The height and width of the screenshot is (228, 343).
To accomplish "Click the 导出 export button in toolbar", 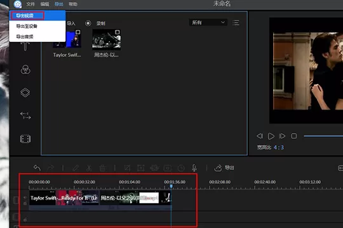I will tap(224, 168).
